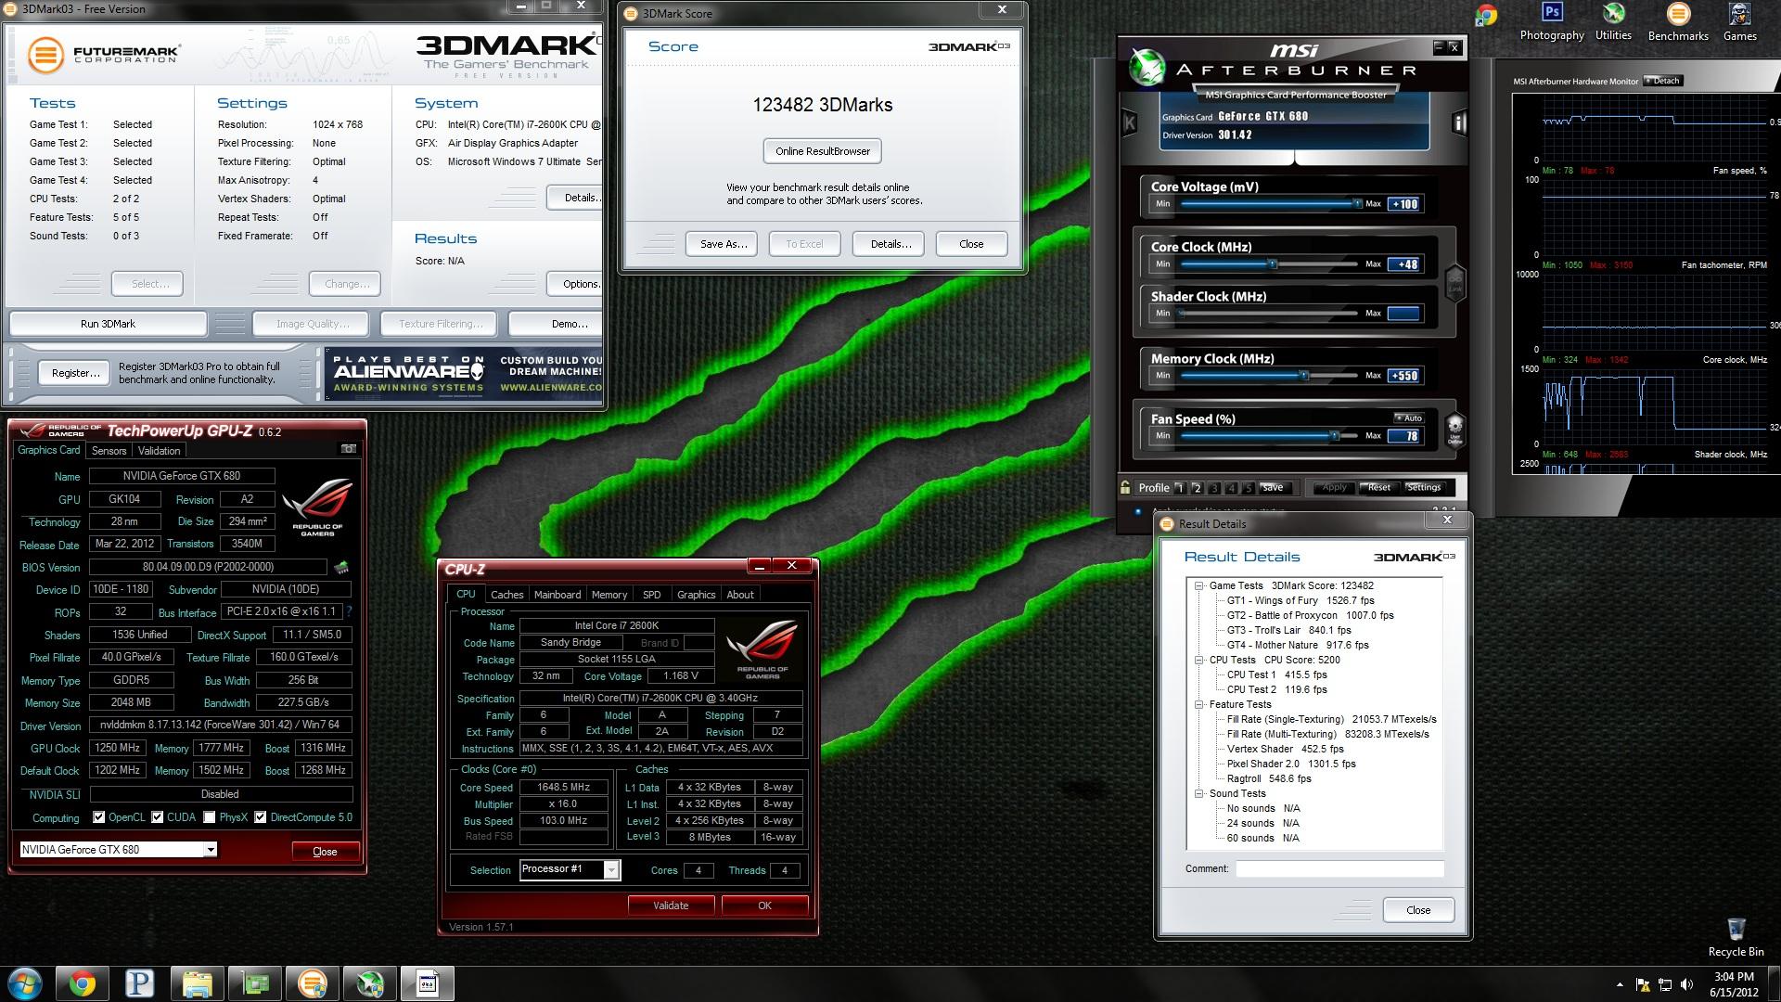The width and height of the screenshot is (1781, 1002).
Task: Select Afterburner profile slot 2
Action: point(1197,487)
